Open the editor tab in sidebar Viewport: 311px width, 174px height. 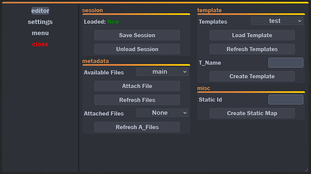point(40,11)
